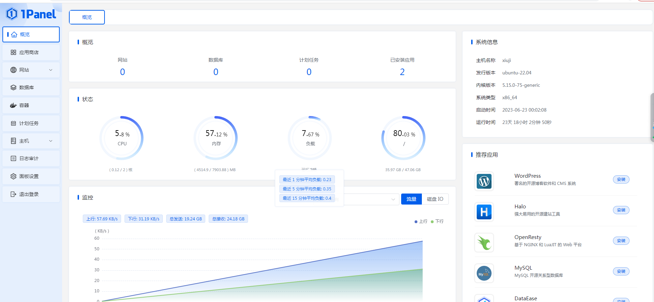Open the 数据库 menu item
The image size is (654, 302).
point(31,87)
